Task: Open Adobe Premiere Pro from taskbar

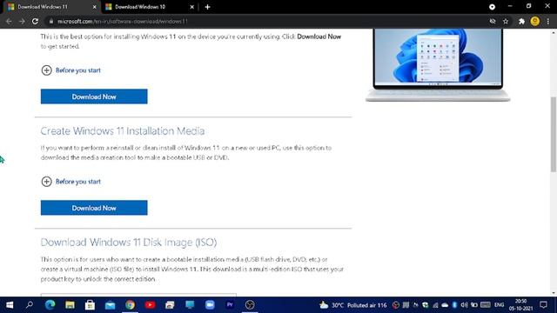Action: [230, 305]
